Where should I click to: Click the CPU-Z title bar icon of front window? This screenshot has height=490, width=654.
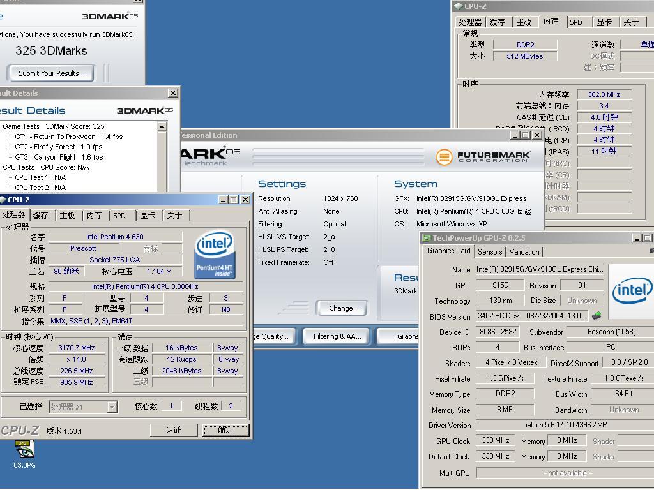3,200
